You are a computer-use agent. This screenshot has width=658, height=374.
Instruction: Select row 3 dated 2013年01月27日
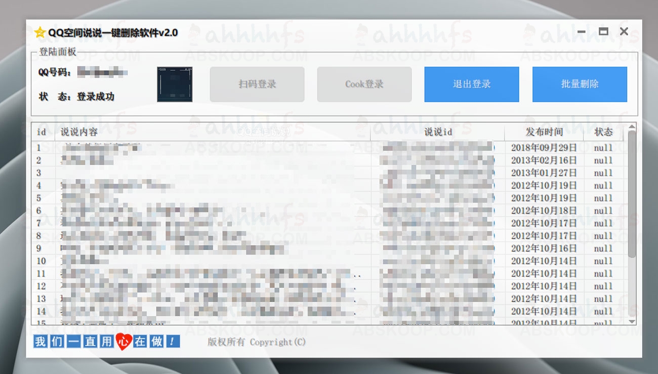(x=544, y=173)
